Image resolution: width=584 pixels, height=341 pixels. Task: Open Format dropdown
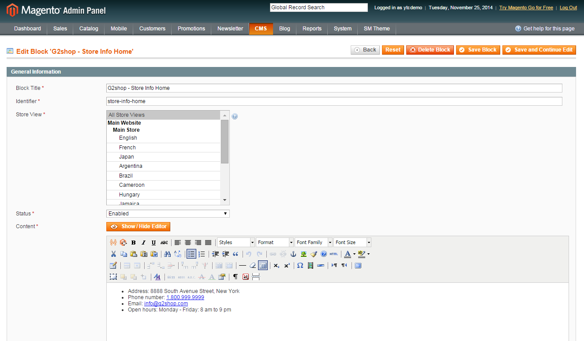tap(275, 242)
